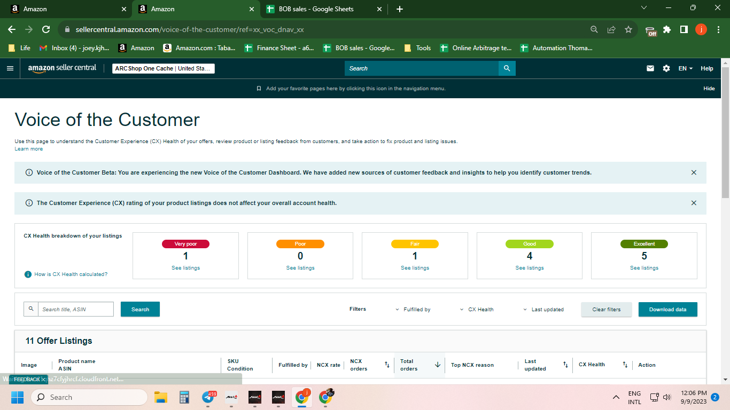Sort the table by NCX orders

[x=387, y=365]
